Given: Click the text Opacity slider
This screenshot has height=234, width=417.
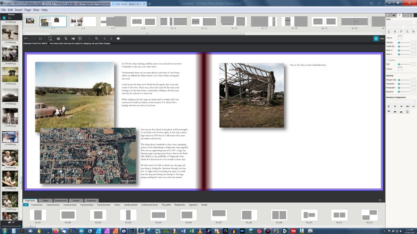Looking at the screenshot, I should tap(403, 42).
